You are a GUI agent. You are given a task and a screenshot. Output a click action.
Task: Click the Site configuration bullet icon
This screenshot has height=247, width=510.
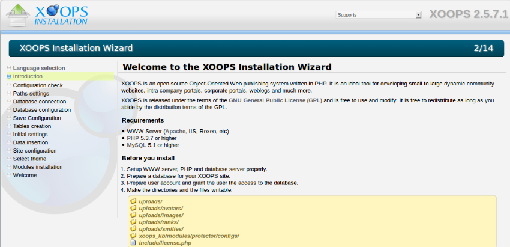(9, 151)
